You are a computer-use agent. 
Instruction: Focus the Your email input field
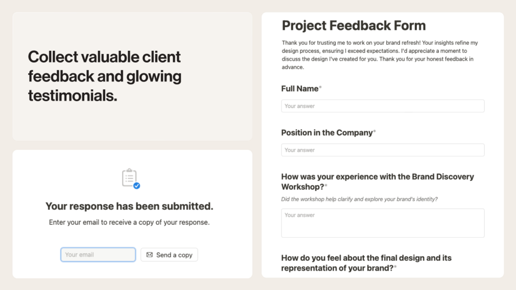pyautogui.click(x=98, y=255)
